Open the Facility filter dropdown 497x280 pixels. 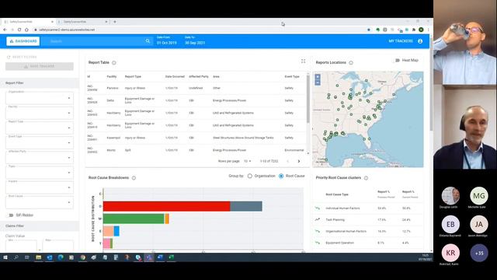40,113
